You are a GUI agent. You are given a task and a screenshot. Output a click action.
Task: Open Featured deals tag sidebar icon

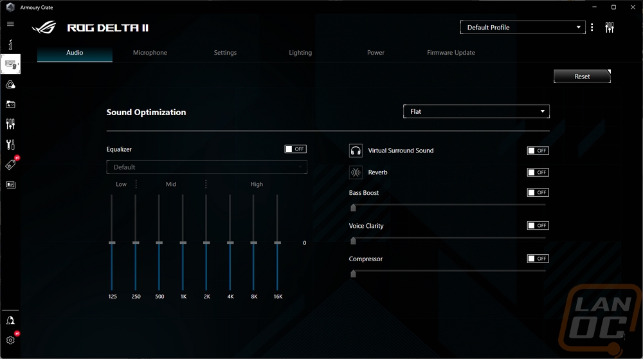(10, 165)
